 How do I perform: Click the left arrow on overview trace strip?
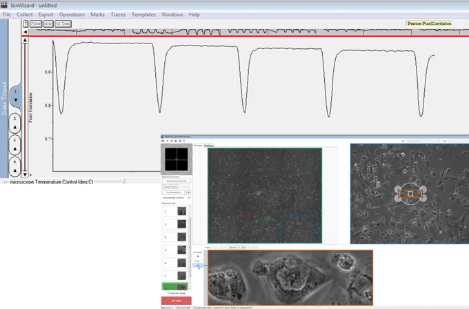[25, 32]
